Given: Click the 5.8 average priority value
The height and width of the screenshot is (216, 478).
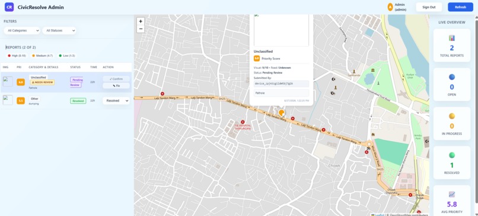Looking at the screenshot, I should click(452, 204).
